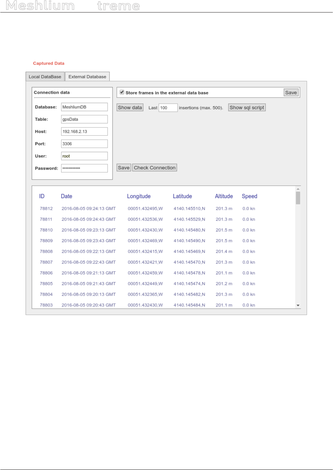Screen dimensions: 333x470
Task: Click longitude 00051.432365,W
Action: tap(145, 294)
